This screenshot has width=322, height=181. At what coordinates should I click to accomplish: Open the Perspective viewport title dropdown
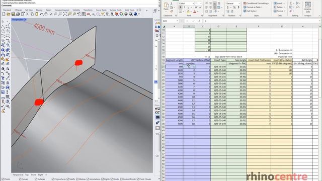coord(25,20)
